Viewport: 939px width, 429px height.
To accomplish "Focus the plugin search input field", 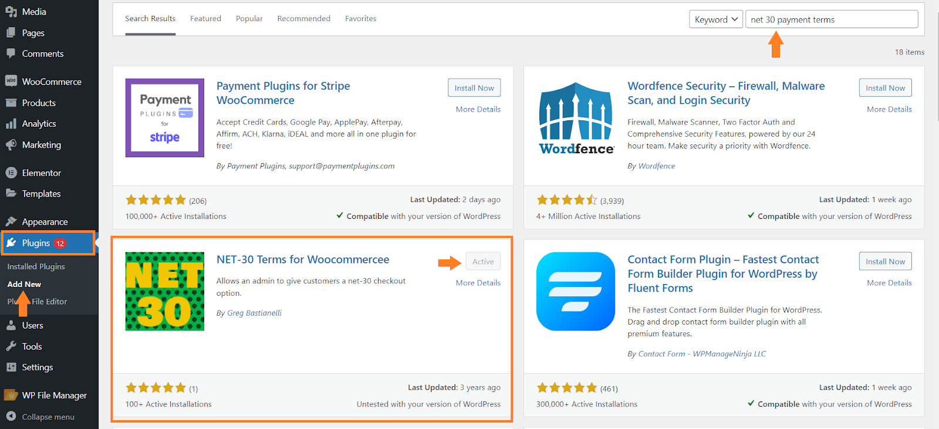I will (x=832, y=19).
